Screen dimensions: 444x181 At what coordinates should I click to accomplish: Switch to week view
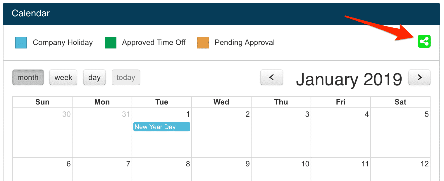(x=63, y=77)
